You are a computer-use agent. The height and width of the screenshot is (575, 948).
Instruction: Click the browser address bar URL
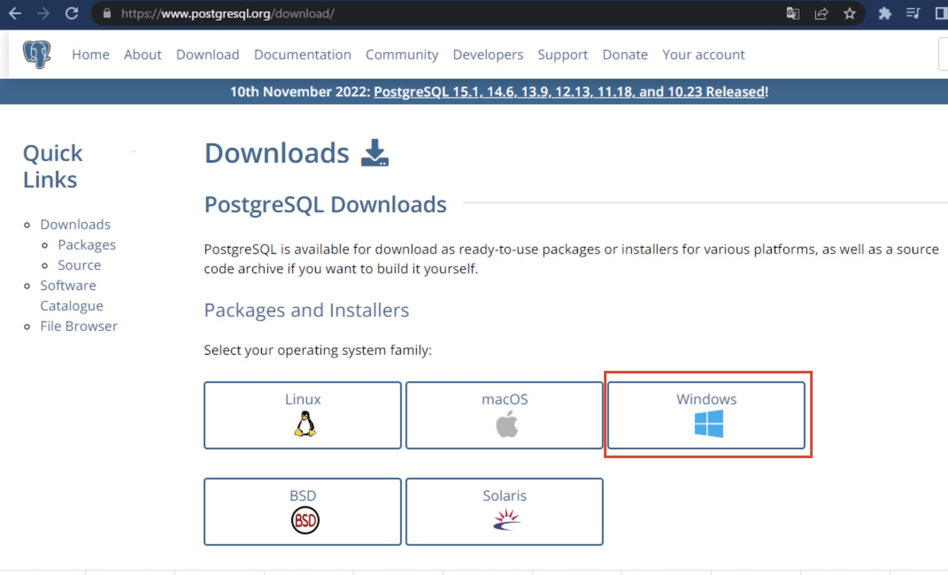(x=228, y=13)
